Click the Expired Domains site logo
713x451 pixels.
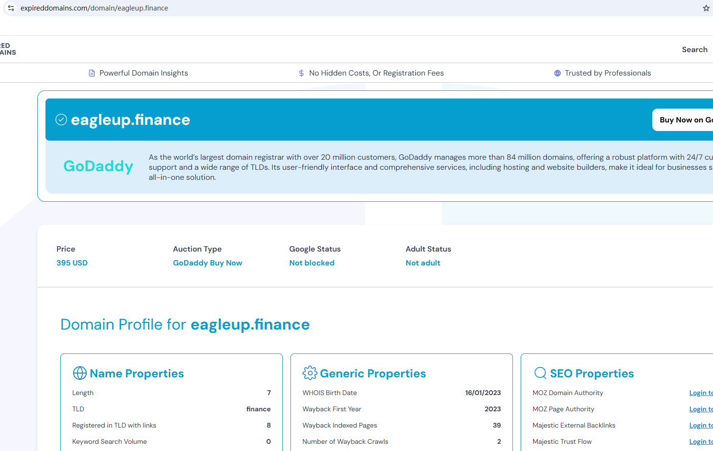coord(8,49)
